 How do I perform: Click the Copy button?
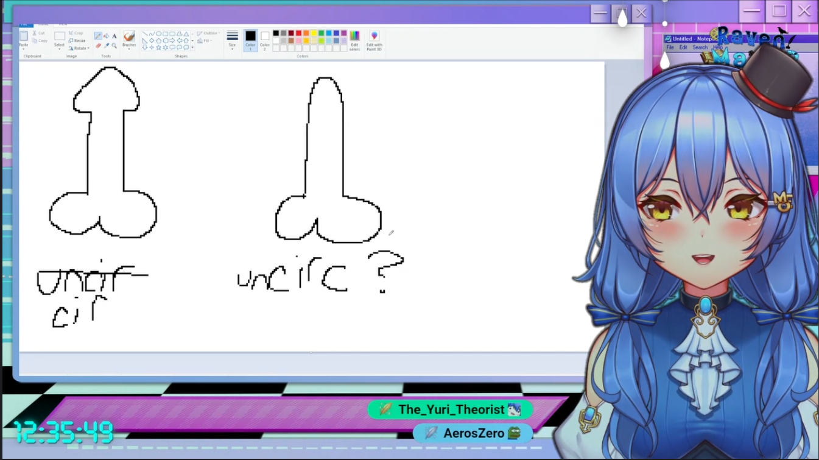tap(40, 41)
